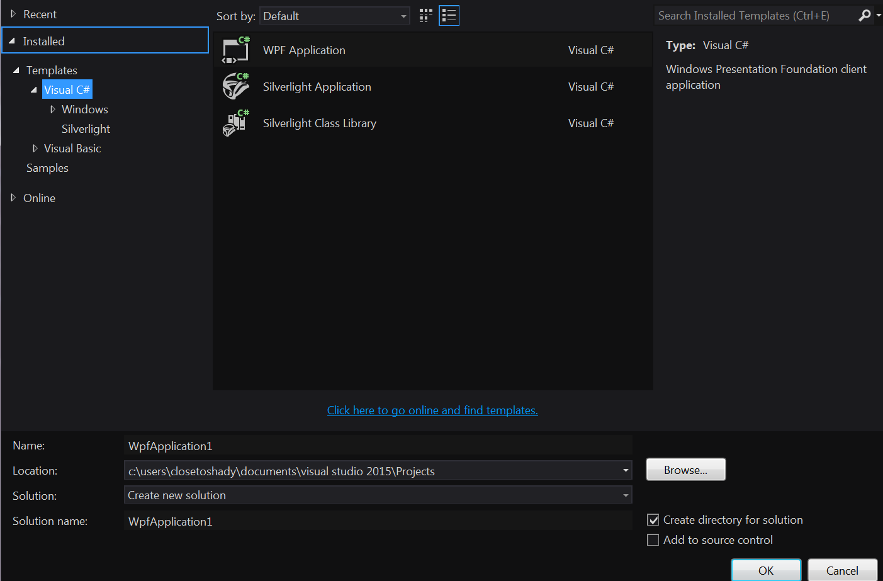
Task: Select the Silverlight Application template name
Action: [x=317, y=87]
